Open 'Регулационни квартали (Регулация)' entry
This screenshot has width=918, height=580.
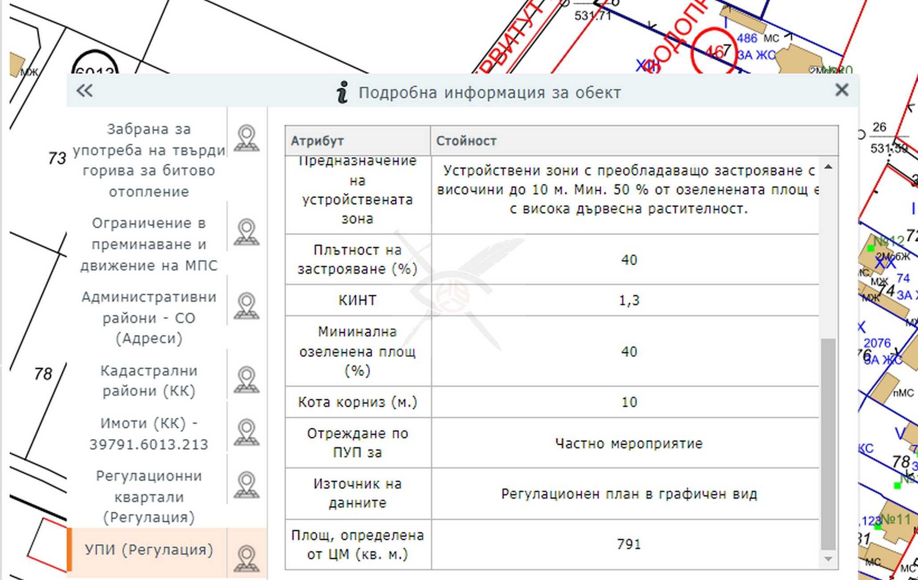149,496
